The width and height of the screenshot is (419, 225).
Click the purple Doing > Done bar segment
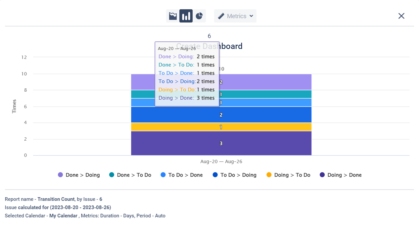265,143
